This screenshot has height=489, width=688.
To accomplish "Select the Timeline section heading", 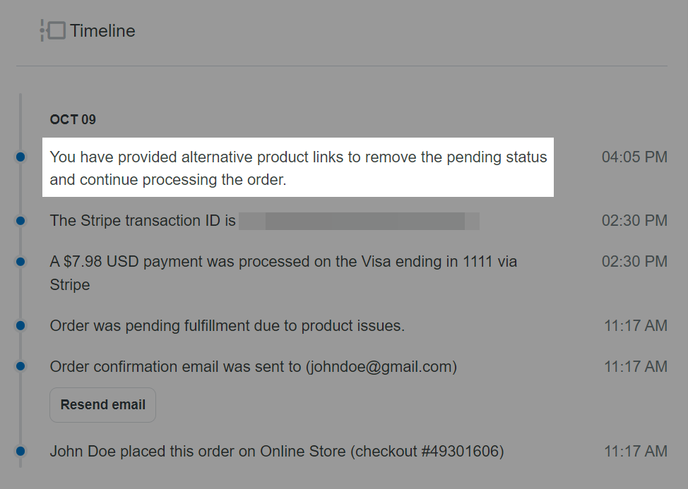I will tap(102, 31).
